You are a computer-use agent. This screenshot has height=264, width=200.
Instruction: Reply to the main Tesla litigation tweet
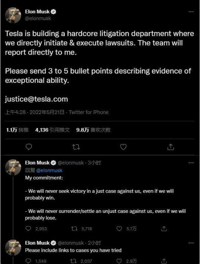(29, 147)
